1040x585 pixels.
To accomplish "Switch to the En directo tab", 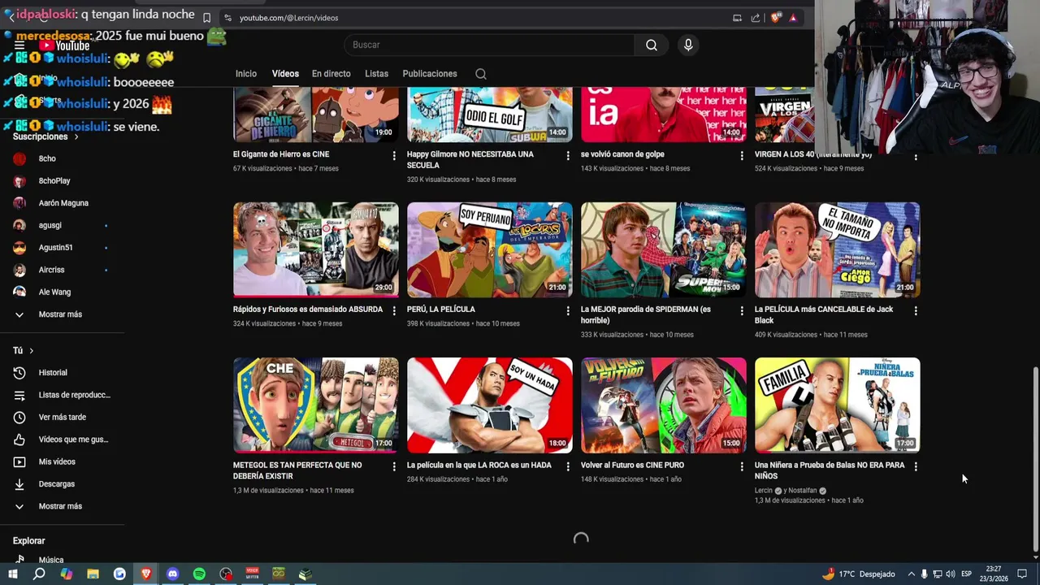I will coord(331,74).
